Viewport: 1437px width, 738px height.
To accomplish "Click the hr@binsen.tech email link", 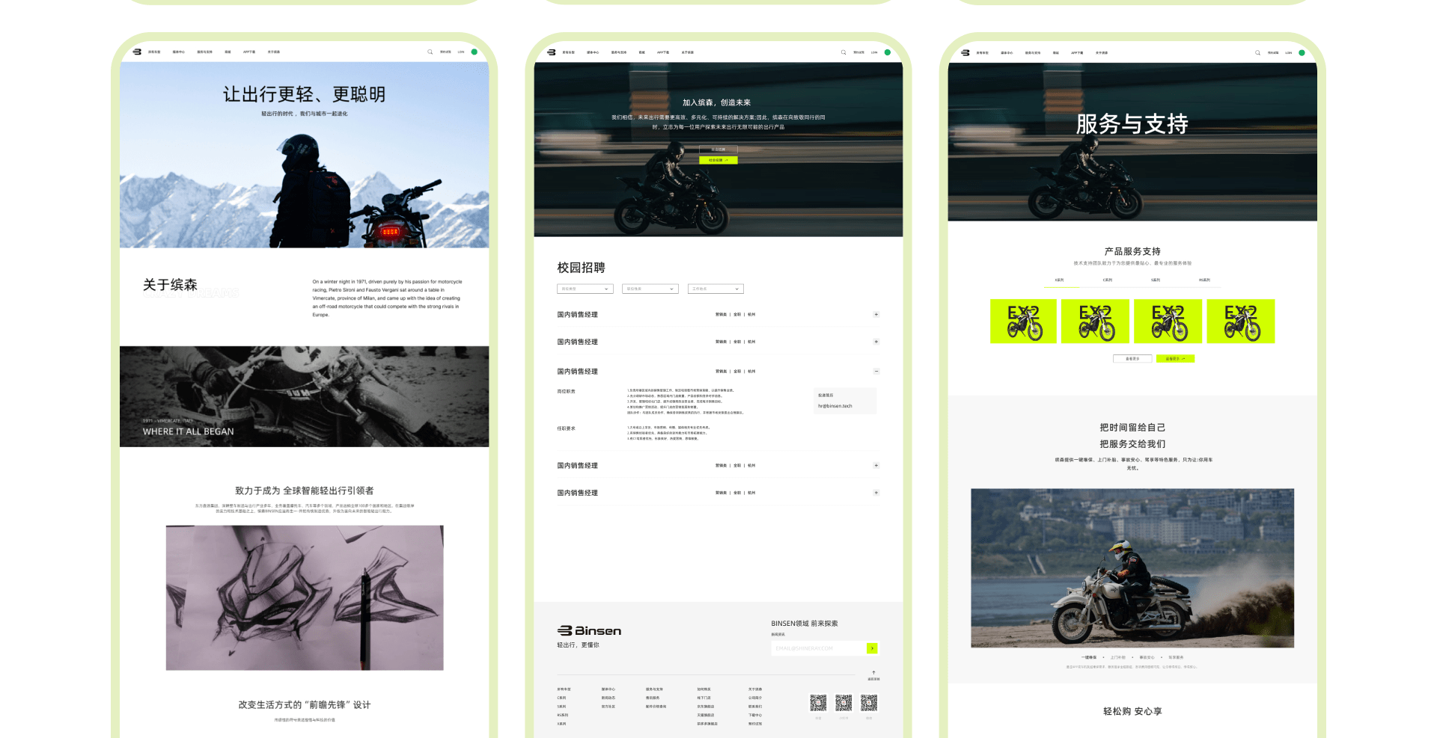I will (835, 406).
